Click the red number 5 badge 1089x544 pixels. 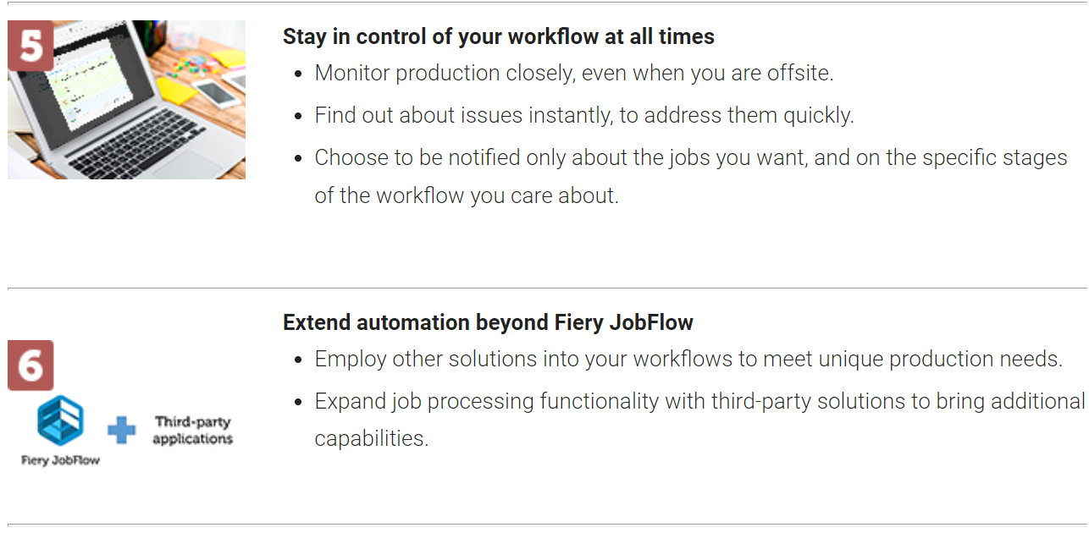(x=30, y=46)
